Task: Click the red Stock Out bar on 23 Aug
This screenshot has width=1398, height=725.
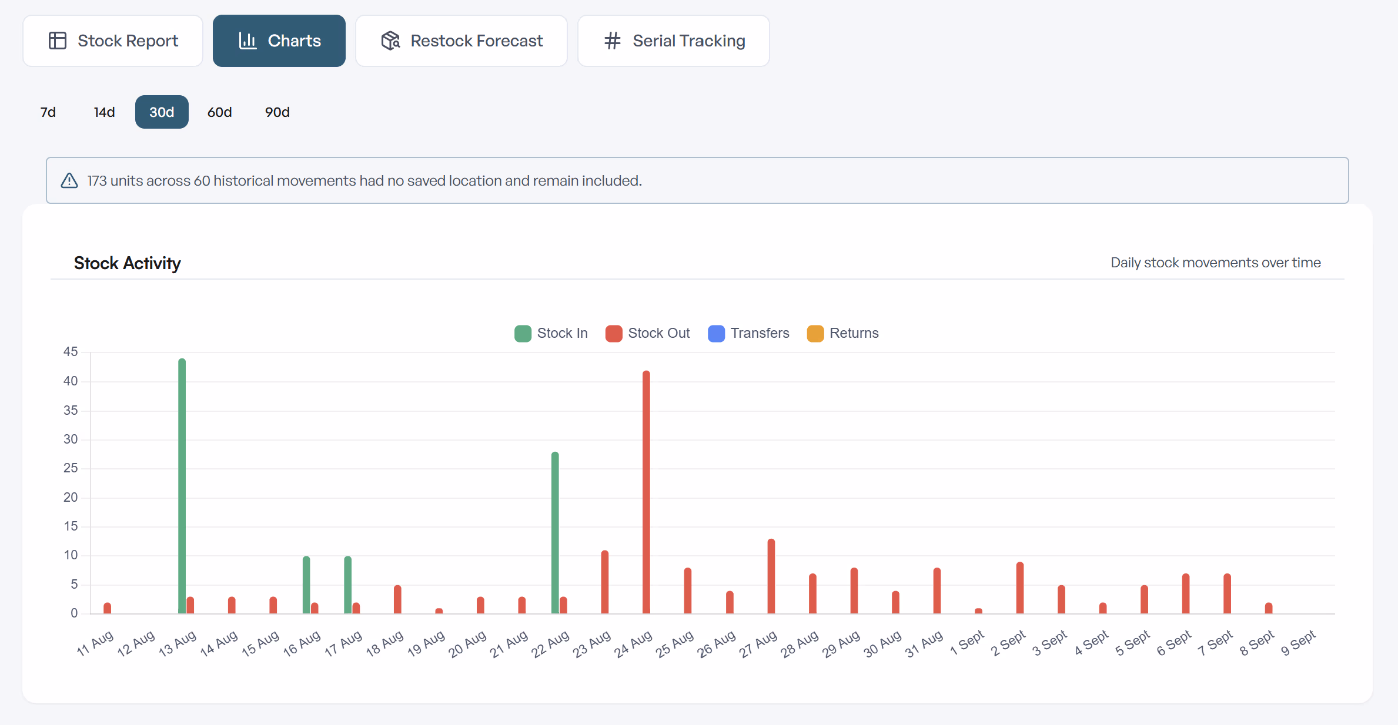Action: coord(605,582)
